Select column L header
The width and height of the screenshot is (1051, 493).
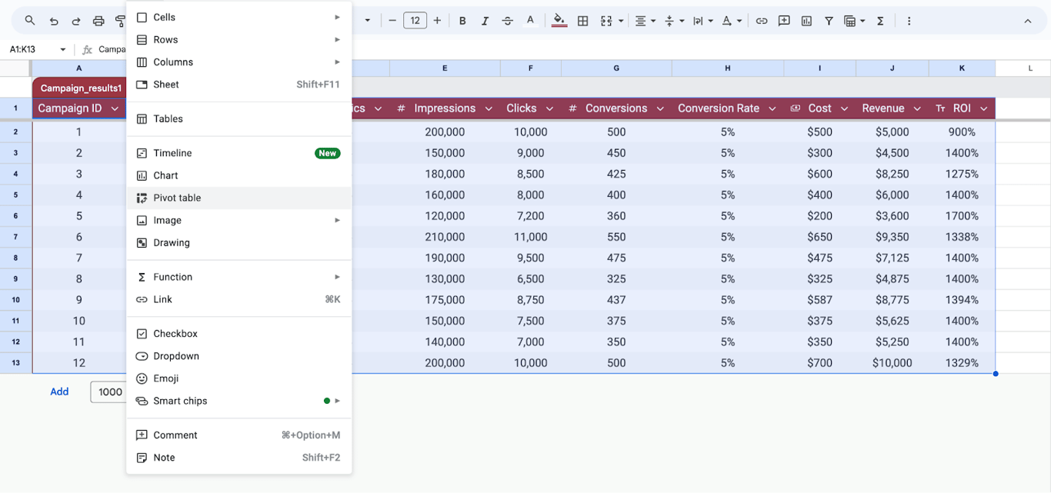(1030, 68)
